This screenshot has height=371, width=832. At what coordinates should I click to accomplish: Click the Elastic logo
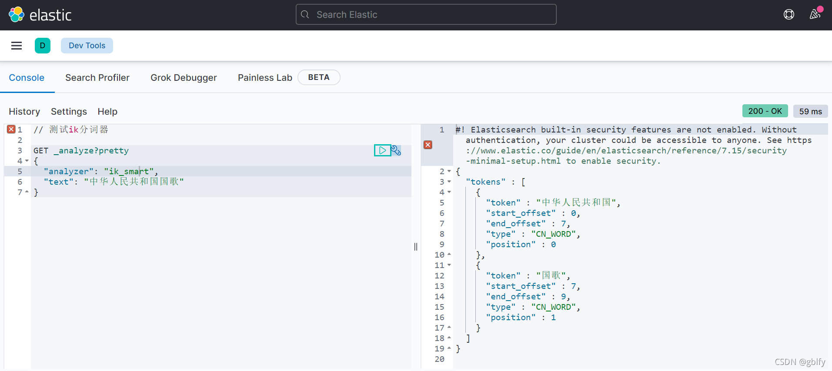pos(40,15)
